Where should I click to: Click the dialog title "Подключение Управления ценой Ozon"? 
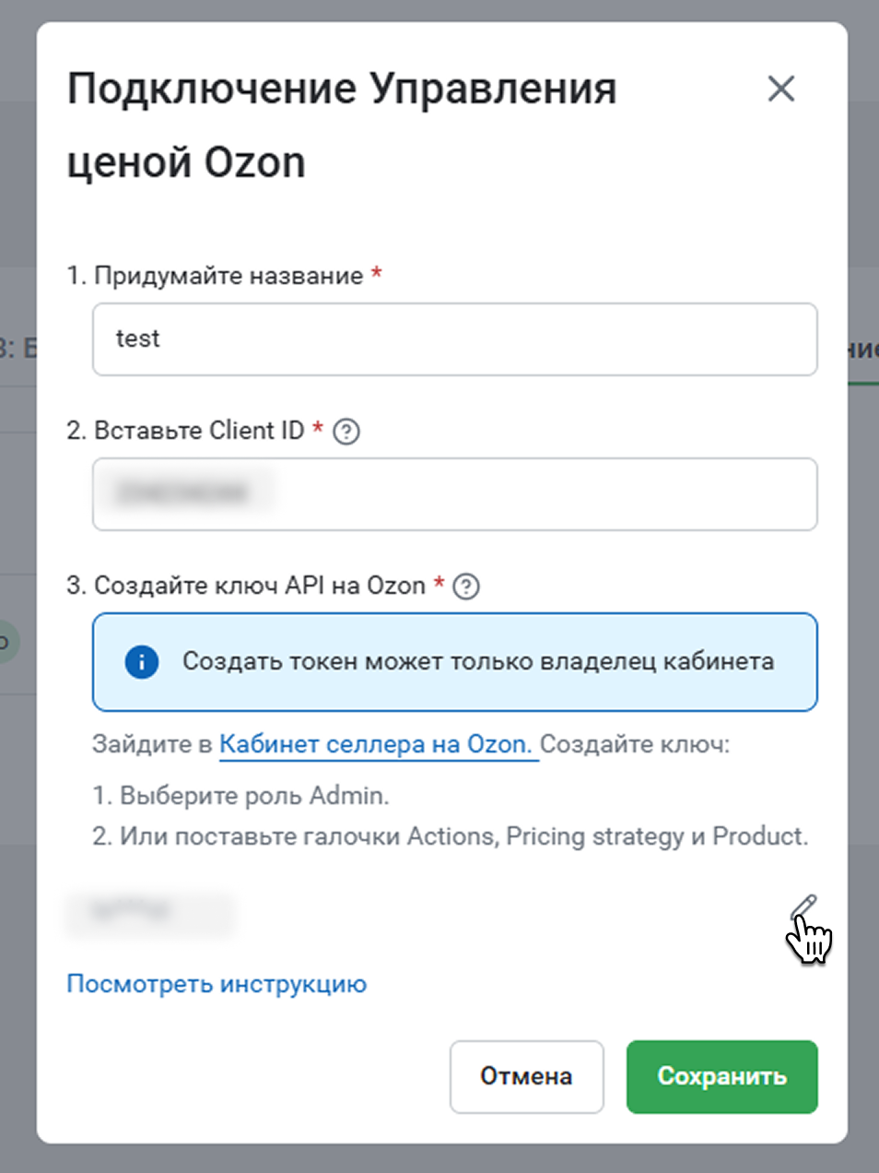(x=342, y=125)
